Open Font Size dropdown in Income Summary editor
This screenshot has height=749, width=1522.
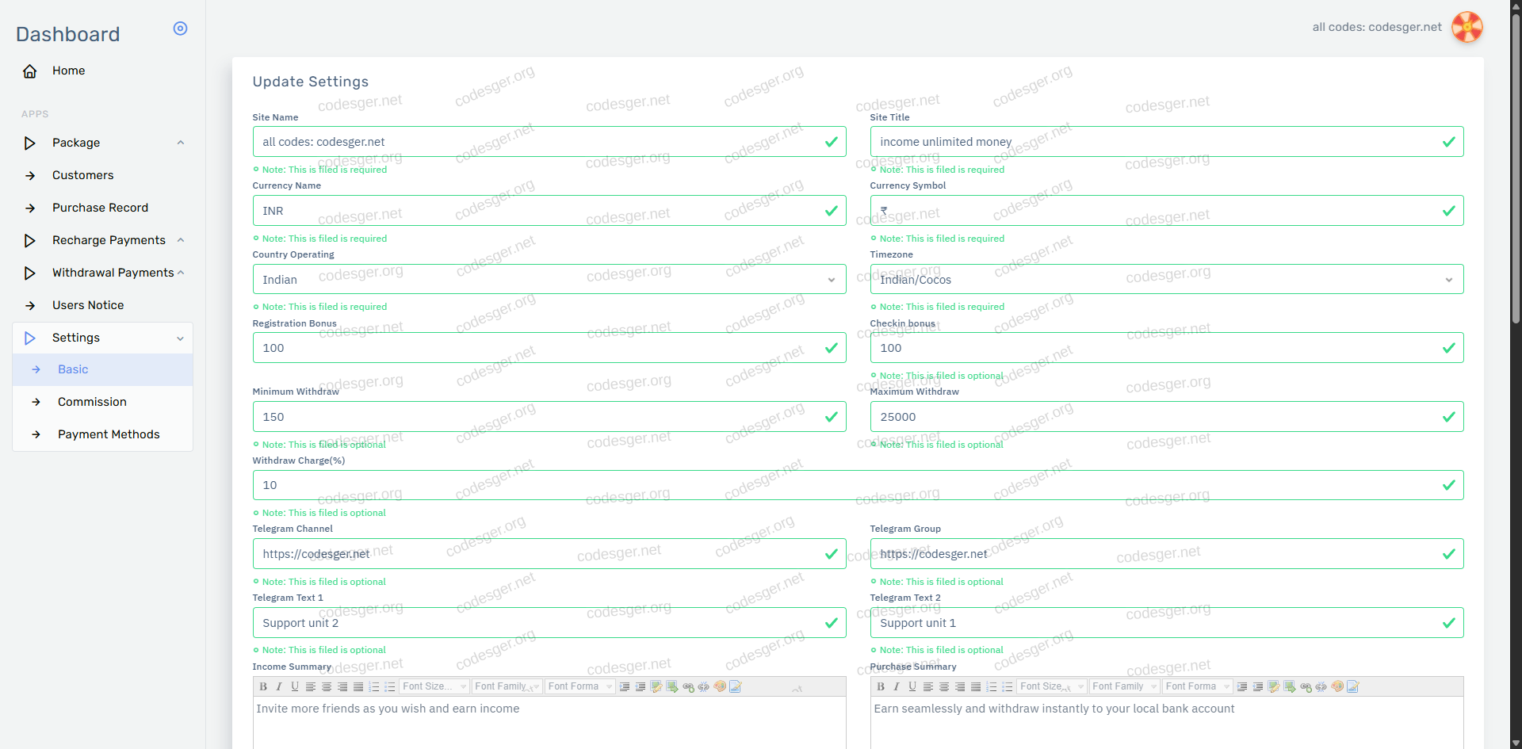[434, 686]
